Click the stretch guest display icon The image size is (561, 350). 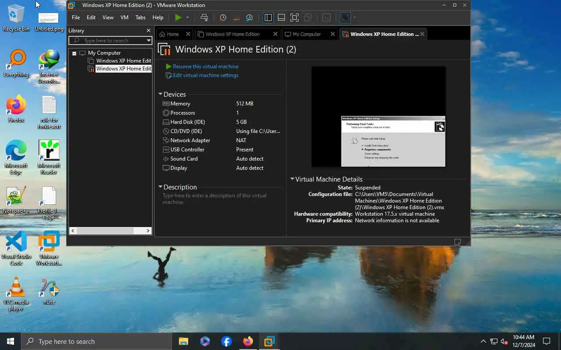(345, 17)
